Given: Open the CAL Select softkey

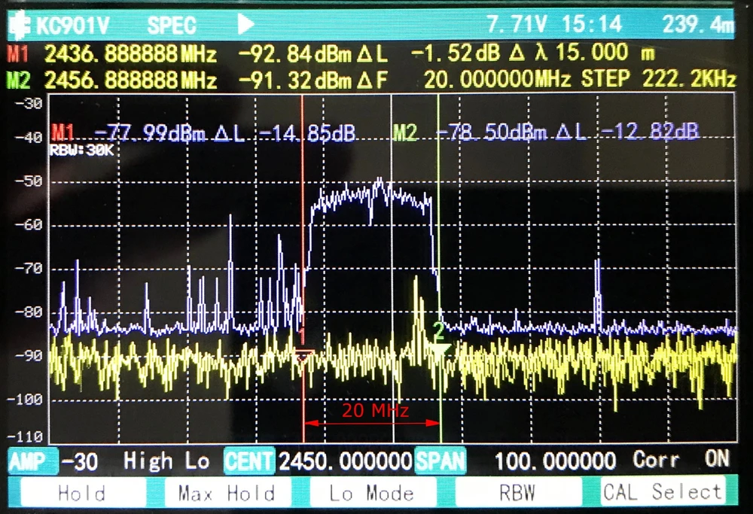Looking at the screenshot, I should [661, 492].
